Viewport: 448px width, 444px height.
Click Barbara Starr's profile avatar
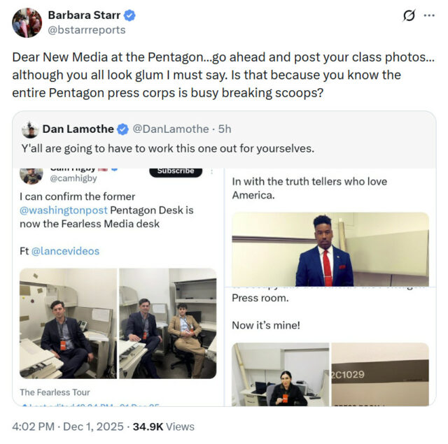(x=27, y=22)
